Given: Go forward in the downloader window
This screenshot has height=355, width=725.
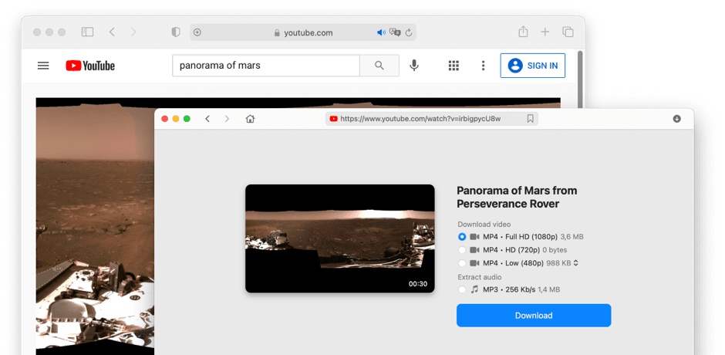Looking at the screenshot, I should coord(227,119).
